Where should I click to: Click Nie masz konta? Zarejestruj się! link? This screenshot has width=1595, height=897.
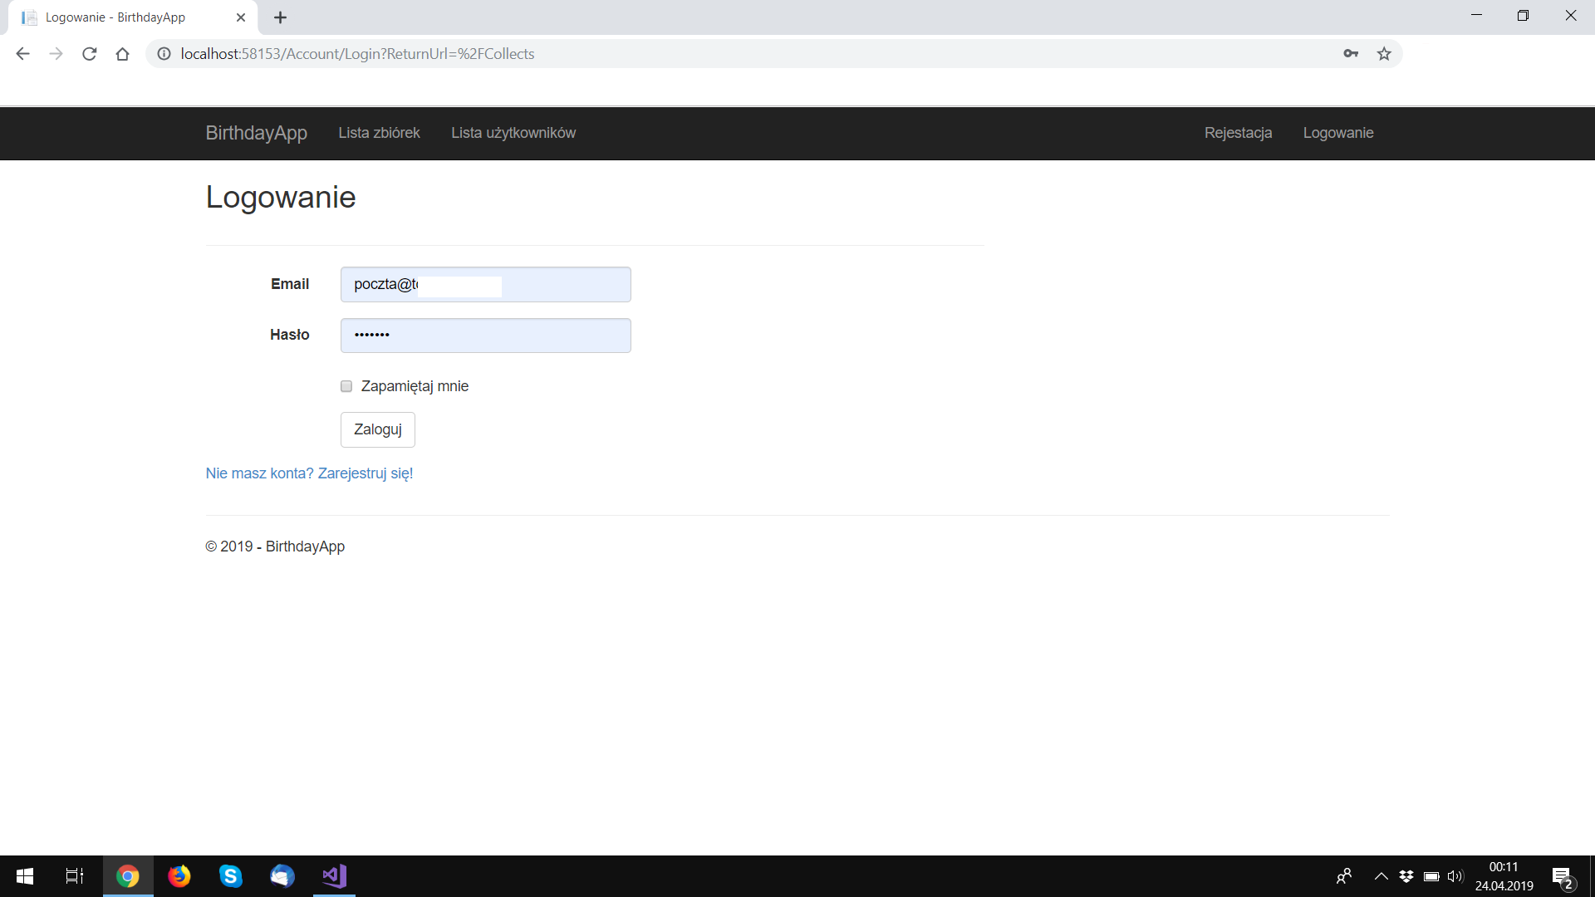click(309, 473)
